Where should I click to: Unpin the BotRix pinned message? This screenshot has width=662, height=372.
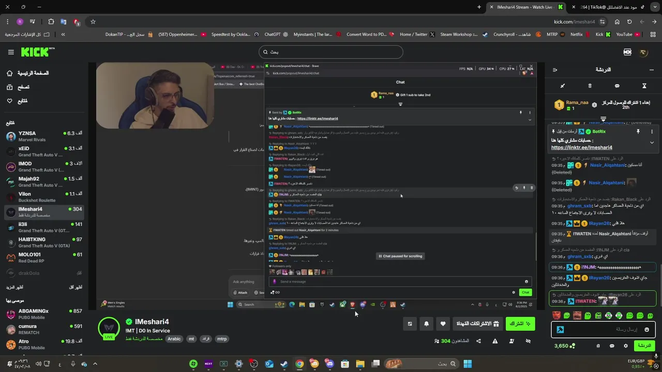click(638, 132)
